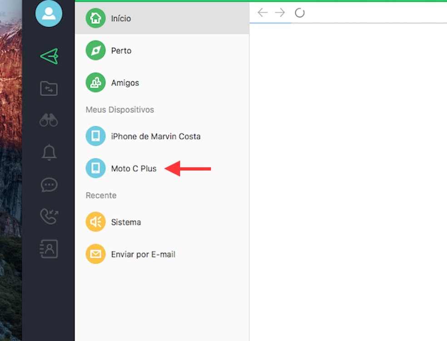This screenshot has width=447, height=341.
Task: Open the green paper plane transfer tool
Action: pos(49,55)
